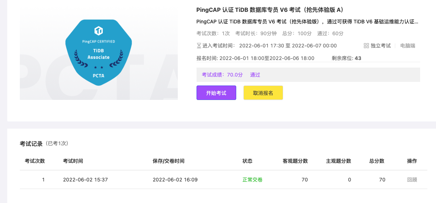Click the green 正常交卷 status cell

[x=252, y=180]
